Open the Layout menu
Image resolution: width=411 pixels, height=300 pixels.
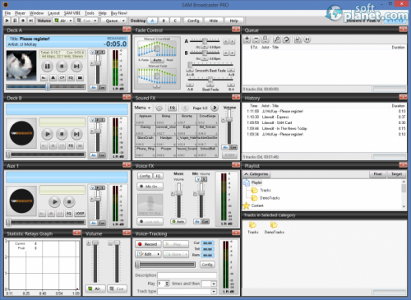click(53, 13)
